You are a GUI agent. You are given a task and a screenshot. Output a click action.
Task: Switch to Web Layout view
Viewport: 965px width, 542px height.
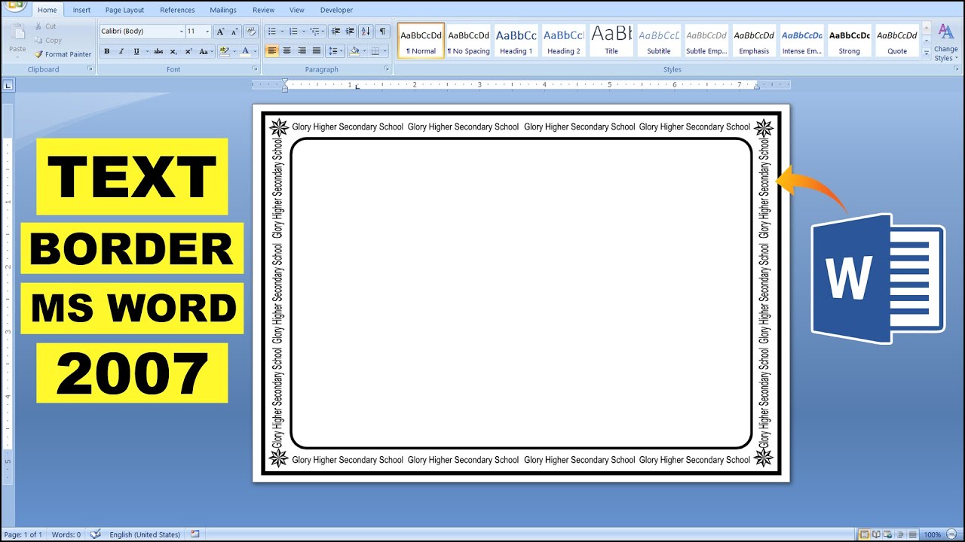(x=887, y=534)
